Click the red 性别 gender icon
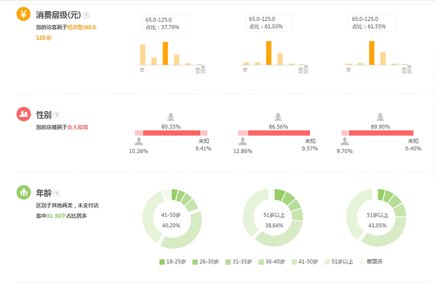 point(23,114)
